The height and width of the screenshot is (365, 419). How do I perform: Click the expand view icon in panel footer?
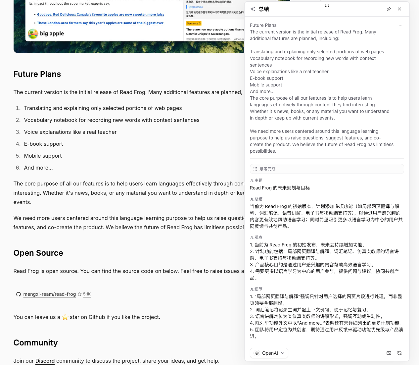click(389, 353)
